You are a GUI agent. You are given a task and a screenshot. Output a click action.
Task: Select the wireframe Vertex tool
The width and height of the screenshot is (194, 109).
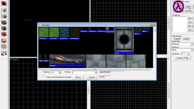click(x=4, y=46)
